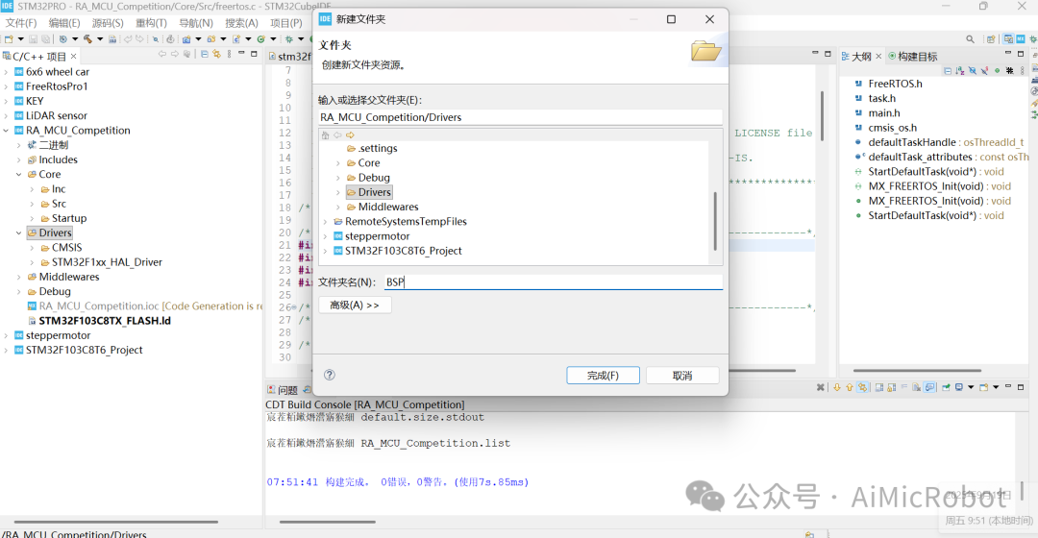This screenshot has height=538, width=1038.
Task: Click the 文件夹名 input field
Action: pyautogui.click(x=553, y=281)
